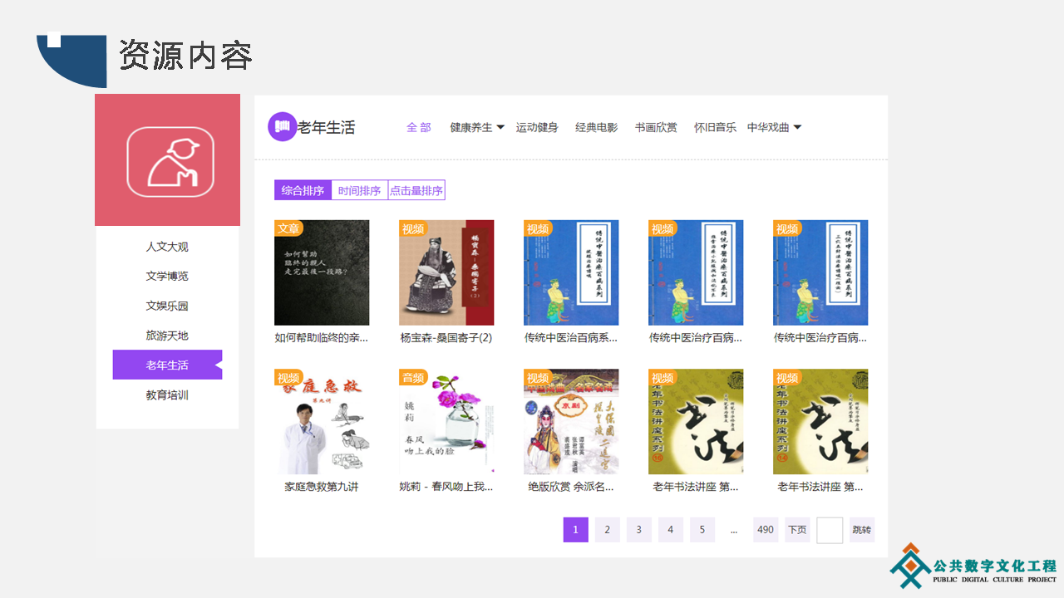1064x598 pixels.
Task: Open the 书画欣赏 category
Action: [x=656, y=127]
